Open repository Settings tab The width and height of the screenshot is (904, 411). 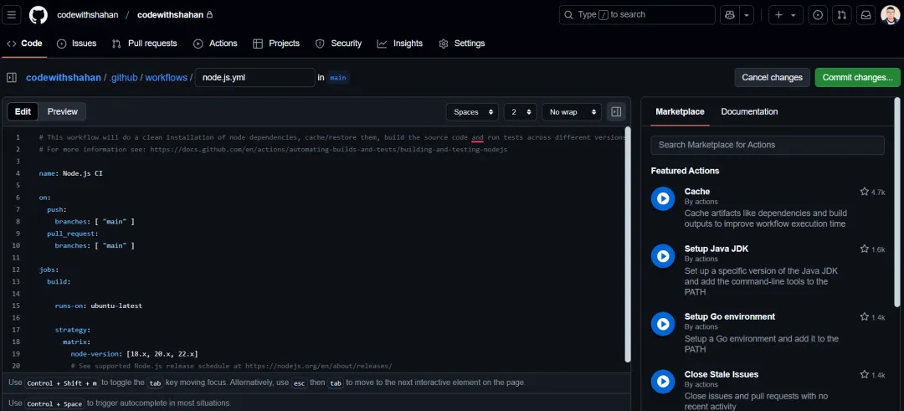462,44
